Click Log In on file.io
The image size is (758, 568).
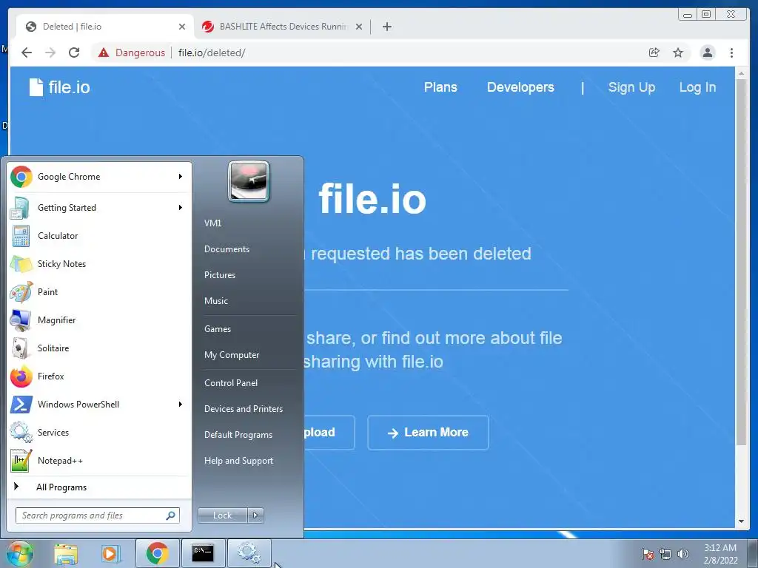pos(697,87)
